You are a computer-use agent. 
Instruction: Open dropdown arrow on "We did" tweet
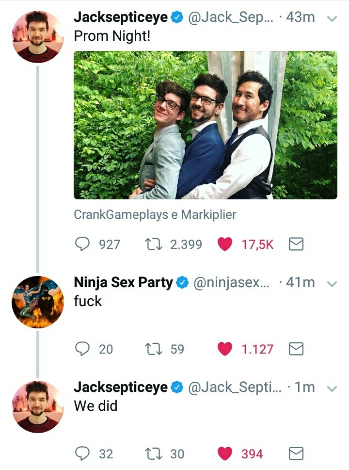coord(332,389)
